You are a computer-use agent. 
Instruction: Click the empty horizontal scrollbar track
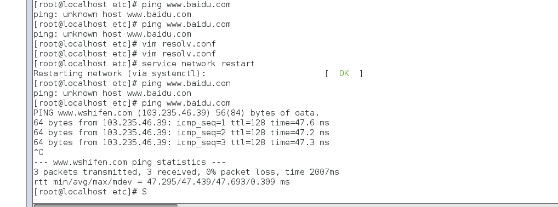coord(367,205)
